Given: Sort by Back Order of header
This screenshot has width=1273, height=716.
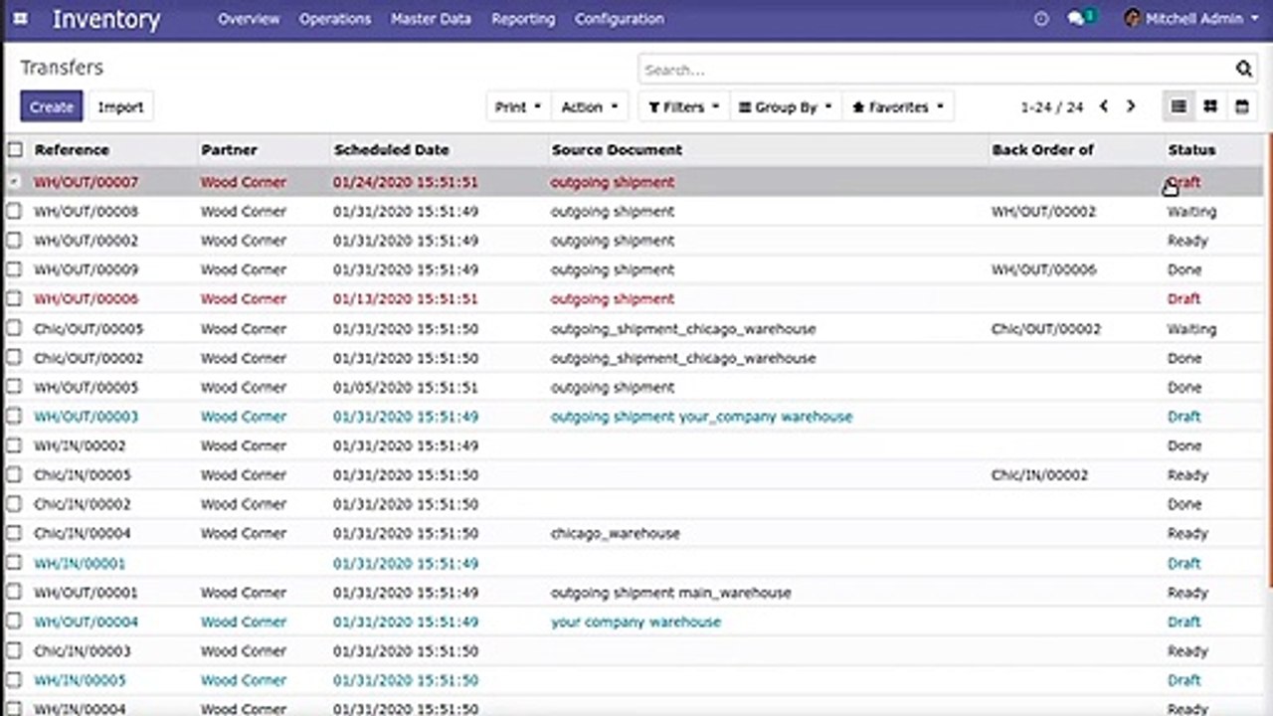Looking at the screenshot, I should tap(1042, 150).
